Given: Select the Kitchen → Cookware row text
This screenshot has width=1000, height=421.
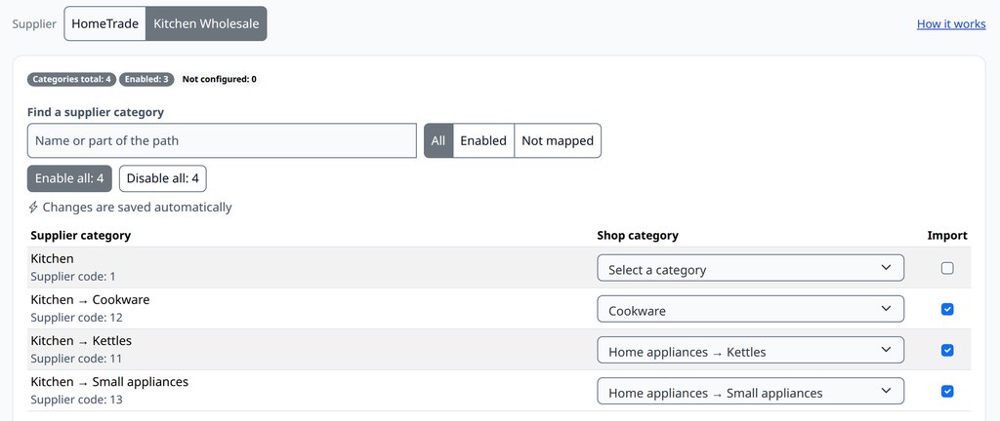Looking at the screenshot, I should 90,299.
